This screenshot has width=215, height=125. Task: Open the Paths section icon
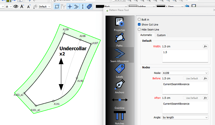[x=119, y=38]
